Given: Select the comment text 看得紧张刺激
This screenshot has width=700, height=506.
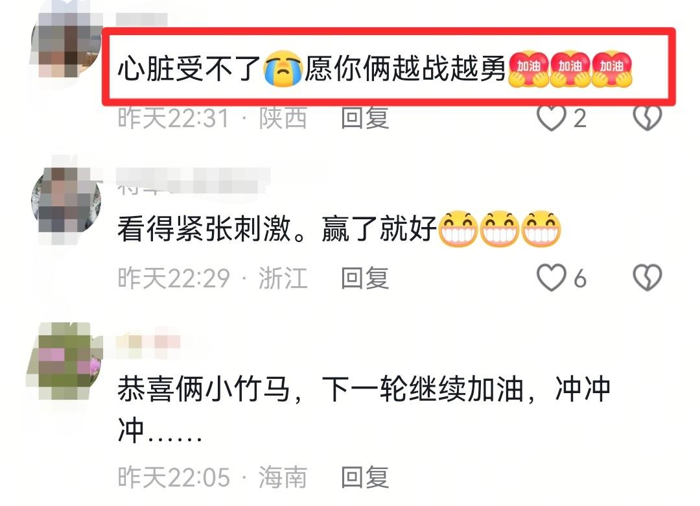Looking at the screenshot, I should click(204, 228).
